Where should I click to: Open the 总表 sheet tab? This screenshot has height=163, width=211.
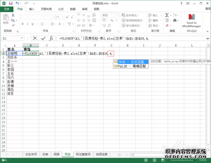(45, 155)
